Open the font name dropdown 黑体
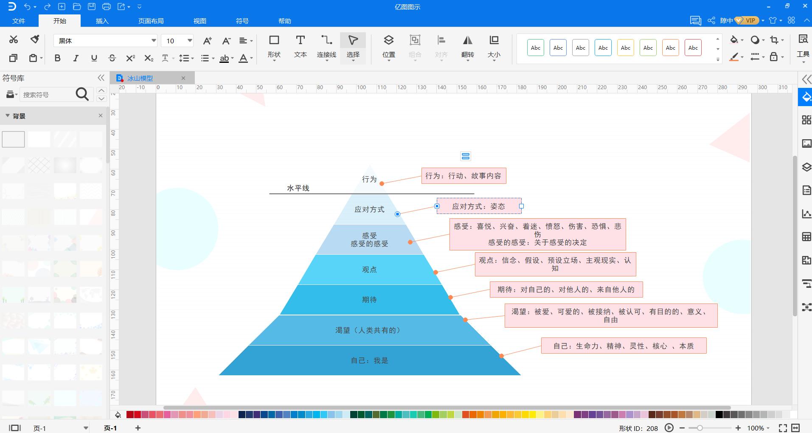The image size is (812, 433). 153,41
